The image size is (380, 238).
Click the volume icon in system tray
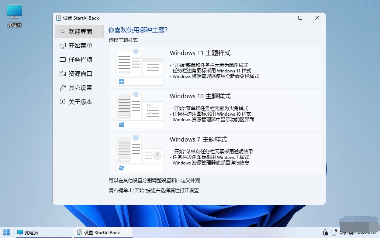pyautogui.click(x=343, y=233)
